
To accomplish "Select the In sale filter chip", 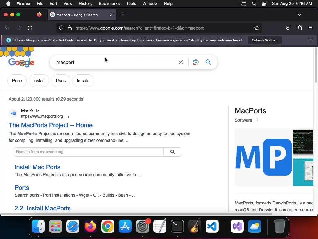I will (83, 81).
